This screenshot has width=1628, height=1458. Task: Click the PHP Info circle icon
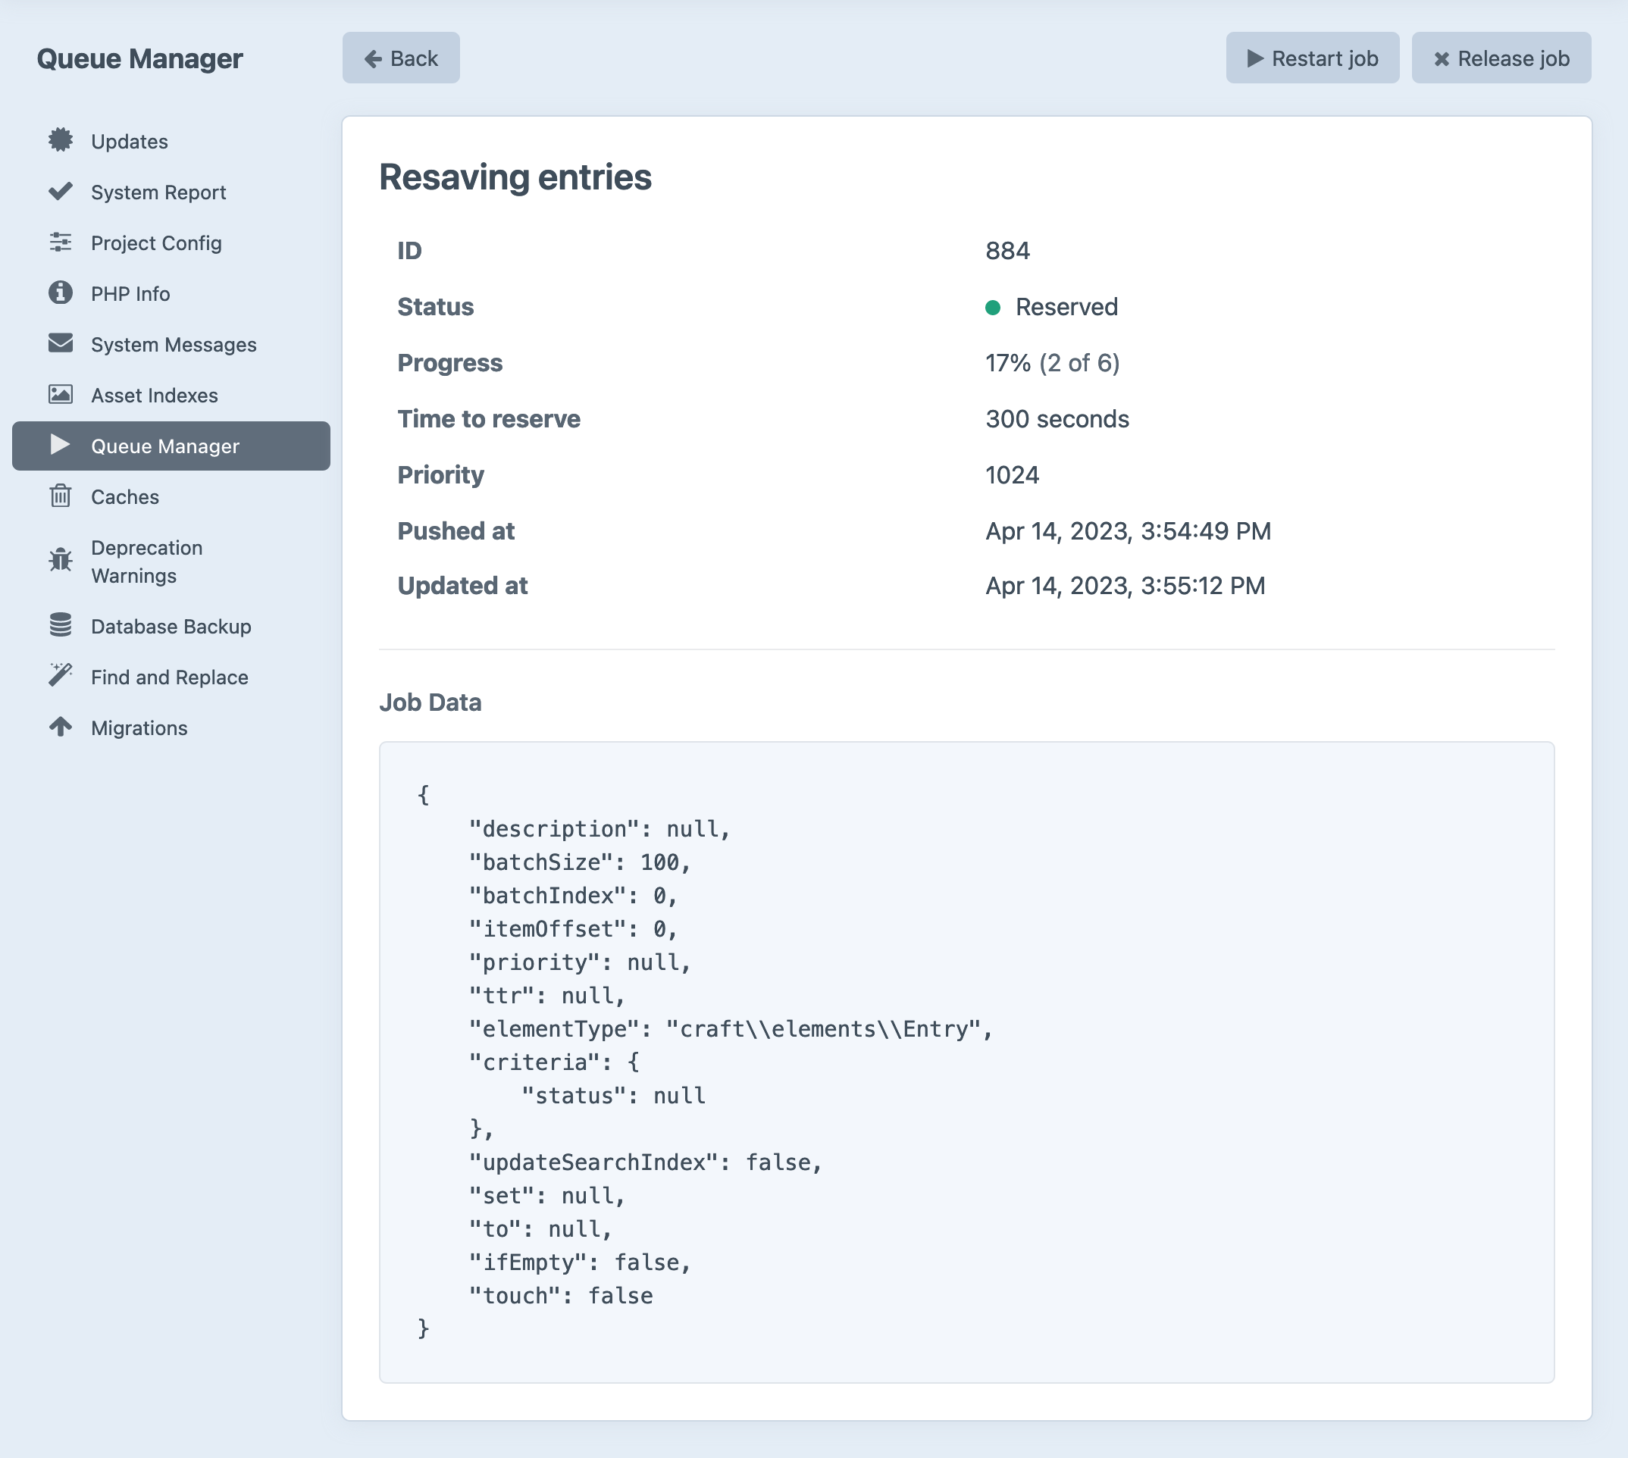click(x=60, y=293)
